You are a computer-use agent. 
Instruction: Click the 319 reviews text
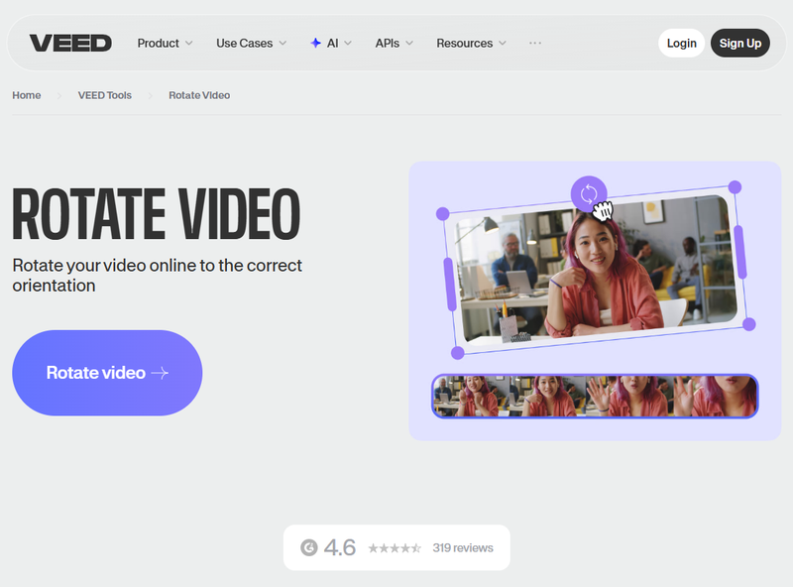pos(463,548)
